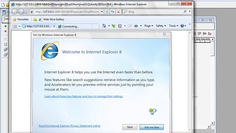Close the http://127.0.0.1 tab
236x133 pixels.
(x=54, y=26)
